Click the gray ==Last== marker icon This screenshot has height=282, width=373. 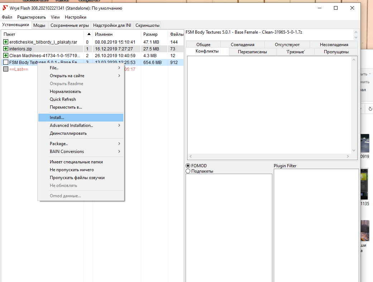6,69
